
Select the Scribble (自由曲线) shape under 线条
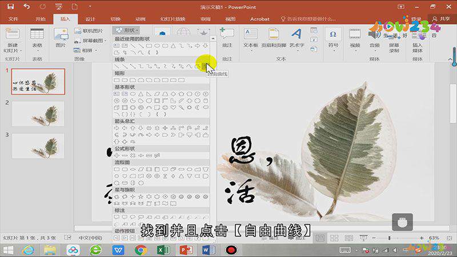206,66
